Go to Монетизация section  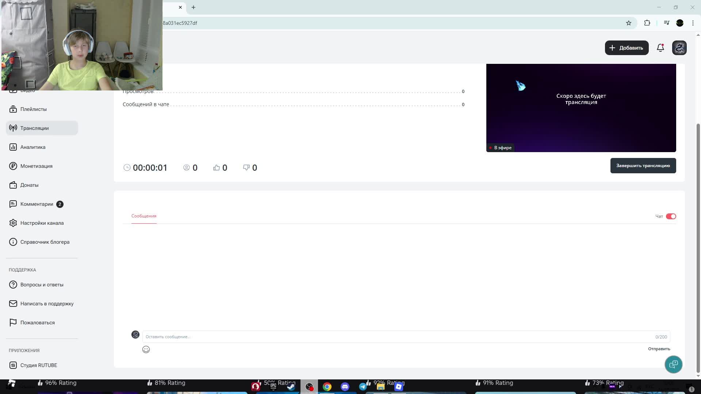point(36,166)
